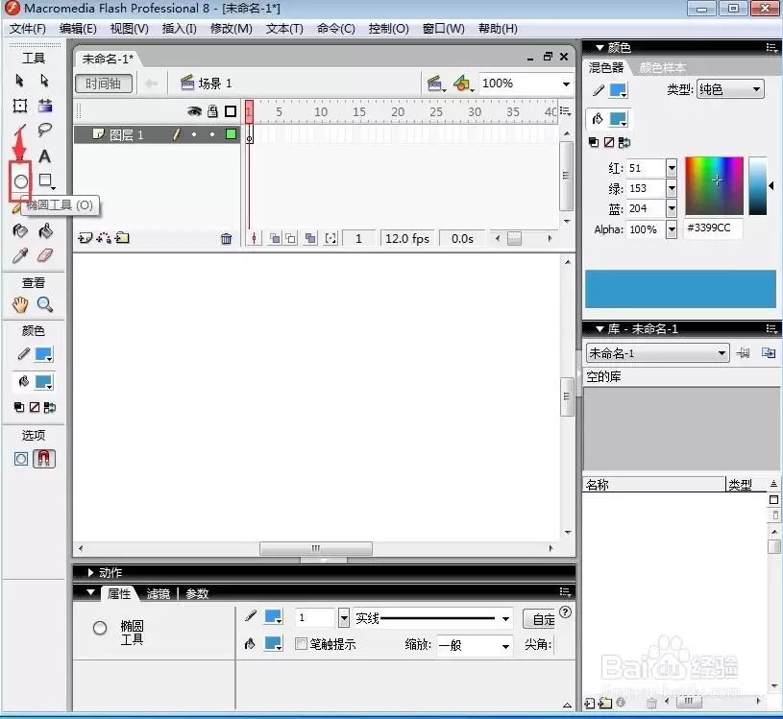
Task: Toggle Snap to Objects magnet option
Action: click(x=44, y=459)
